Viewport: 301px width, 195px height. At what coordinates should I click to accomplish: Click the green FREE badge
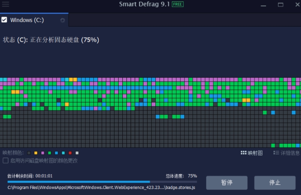178,4
